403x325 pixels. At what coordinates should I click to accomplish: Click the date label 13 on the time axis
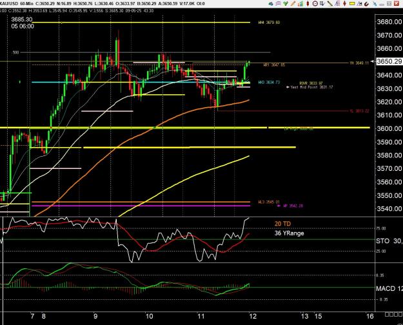pyautogui.click(x=304, y=316)
